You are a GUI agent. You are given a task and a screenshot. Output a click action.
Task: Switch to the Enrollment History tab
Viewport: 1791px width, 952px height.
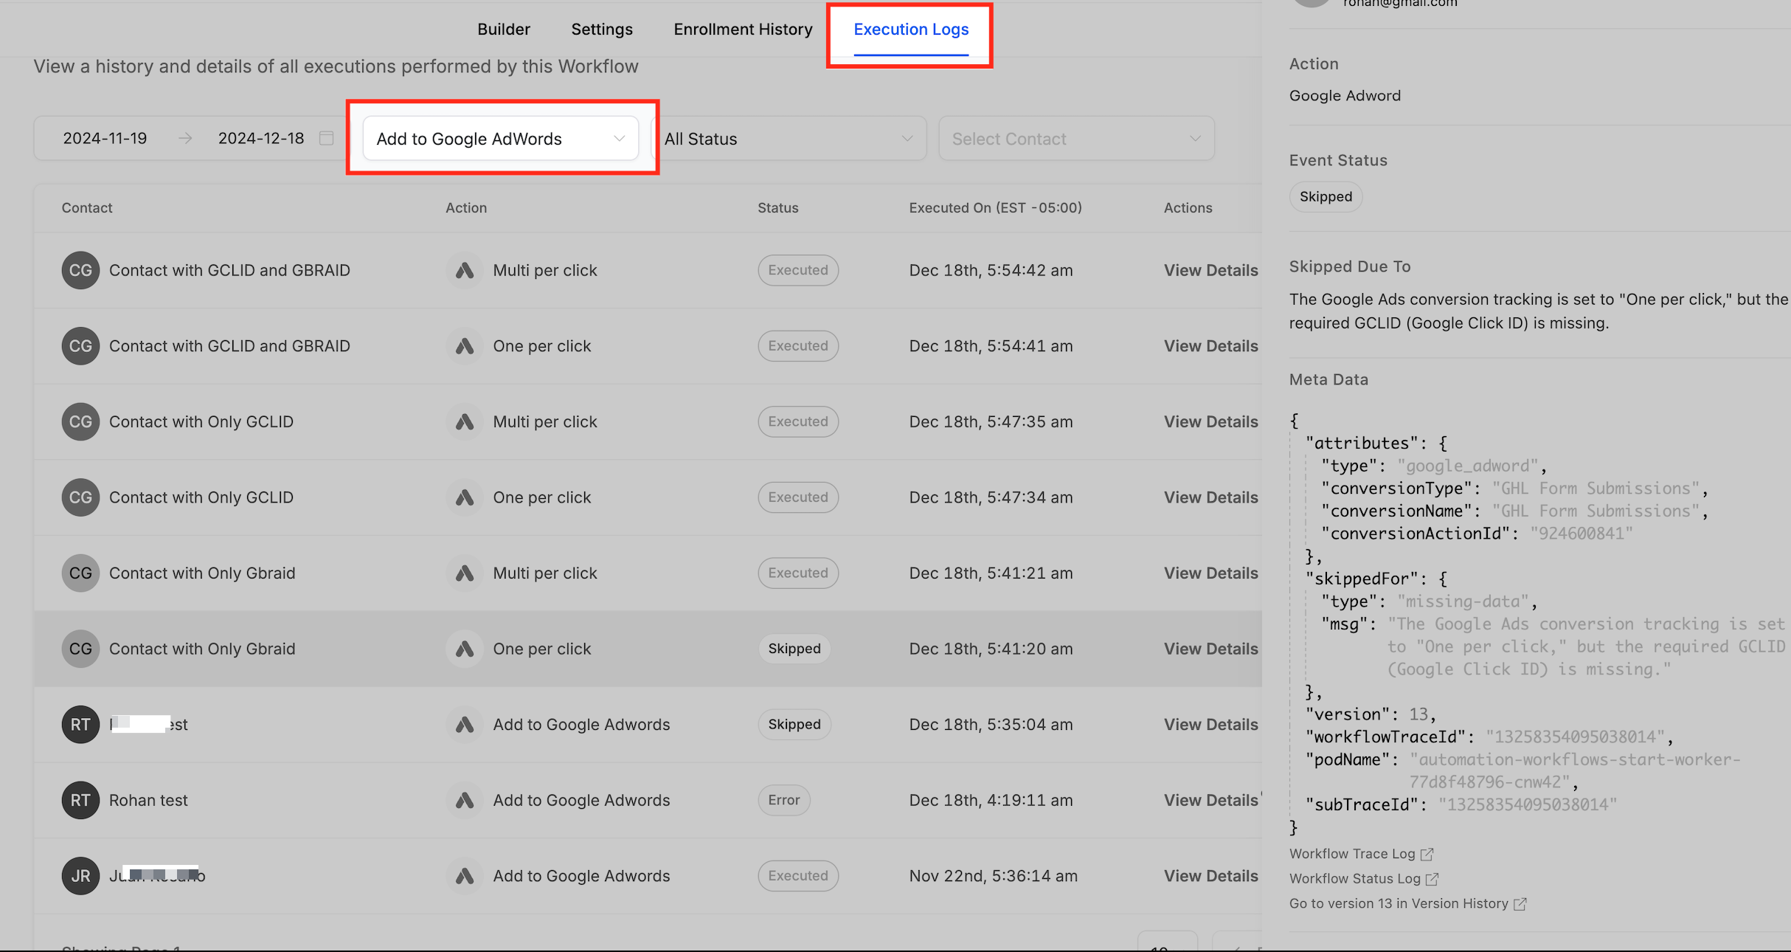[x=743, y=30]
